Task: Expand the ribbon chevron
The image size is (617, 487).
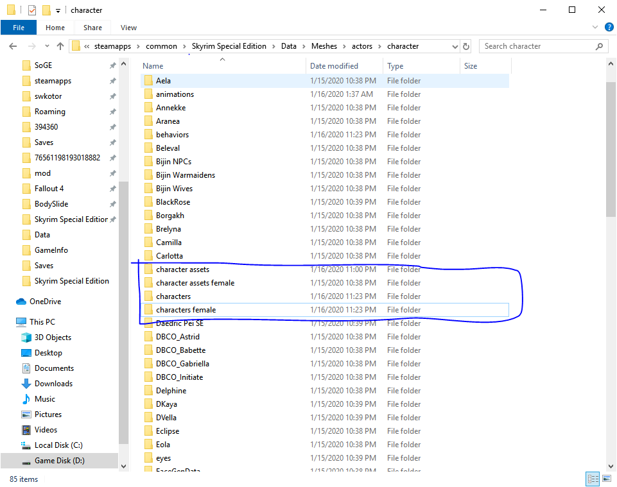Action: 595,27
